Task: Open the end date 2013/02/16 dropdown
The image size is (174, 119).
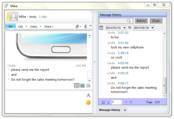Action: click(x=152, y=28)
